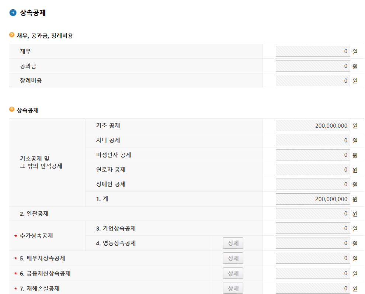Screen dimensions: 365x294
Task: Click orange bullet icon next to 채무, 공과금, 장례비용
Action: pos(12,35)
